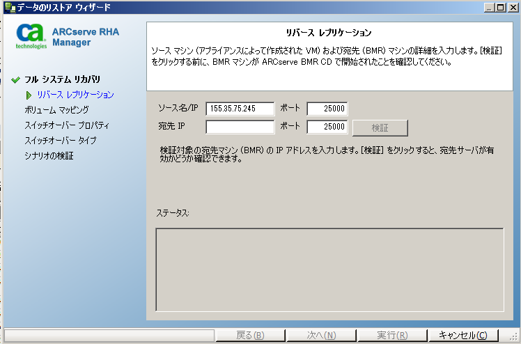Screen dimensions: 521x344
Task: Click the green arrow beside リバース レプリケーション
Action: click(x=29, y=95)
